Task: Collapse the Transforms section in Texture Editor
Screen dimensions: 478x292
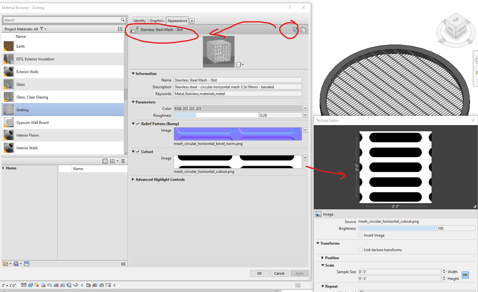Action: coord(318,243)
